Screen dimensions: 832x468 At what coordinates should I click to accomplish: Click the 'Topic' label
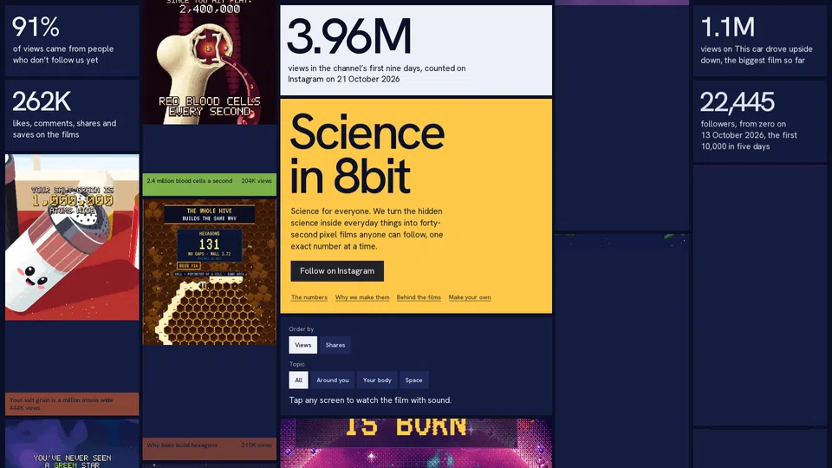tap(297, 364)
